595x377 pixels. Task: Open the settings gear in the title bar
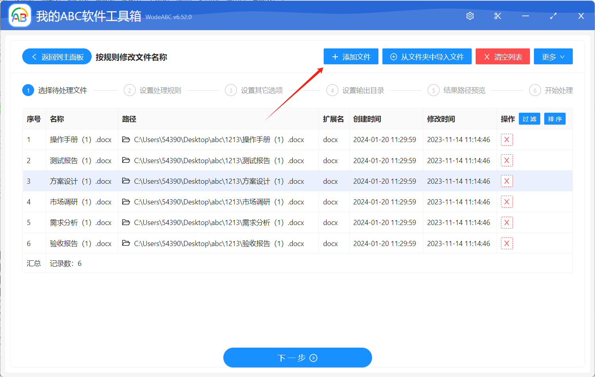[470, 16]
